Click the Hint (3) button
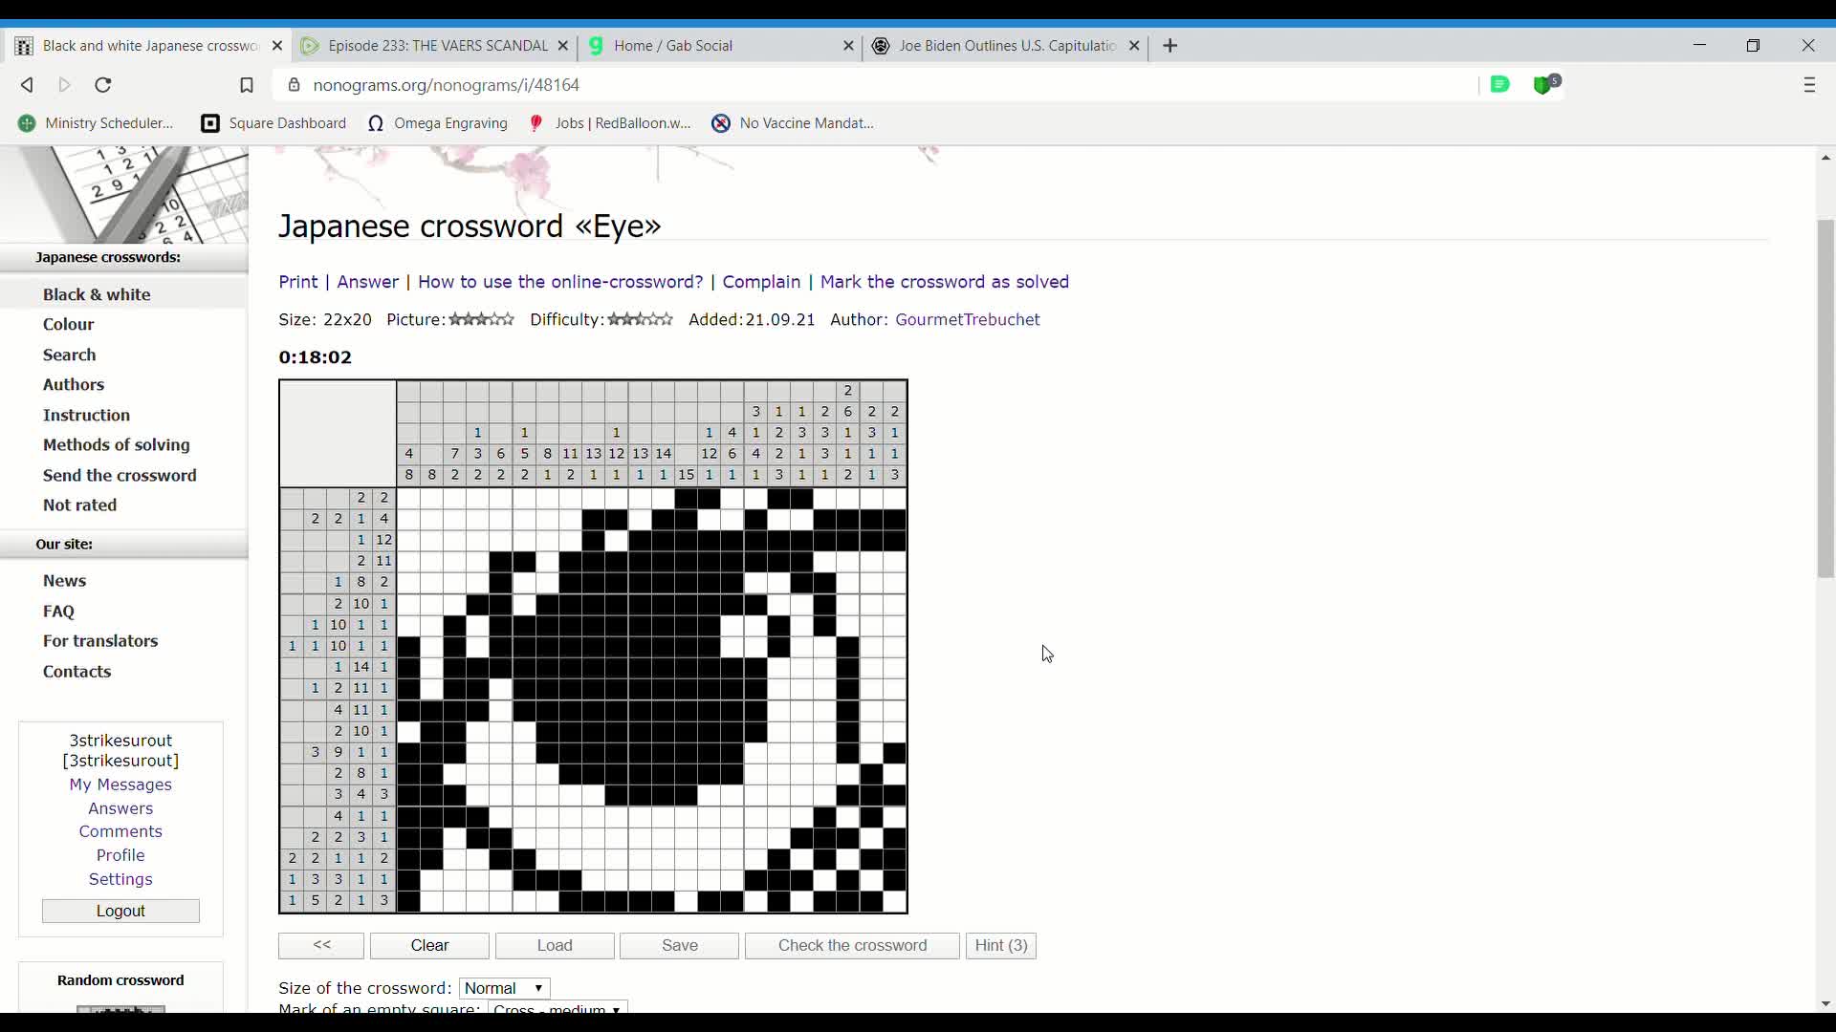This screenshot has height=1032, width=1836. pyautogui.click(x=1000, y=945)
